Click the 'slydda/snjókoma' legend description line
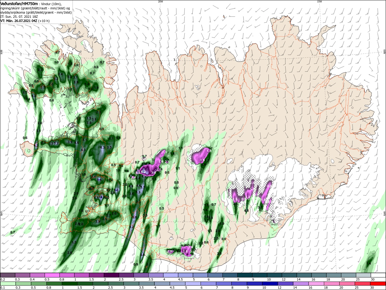 (36, 12)
